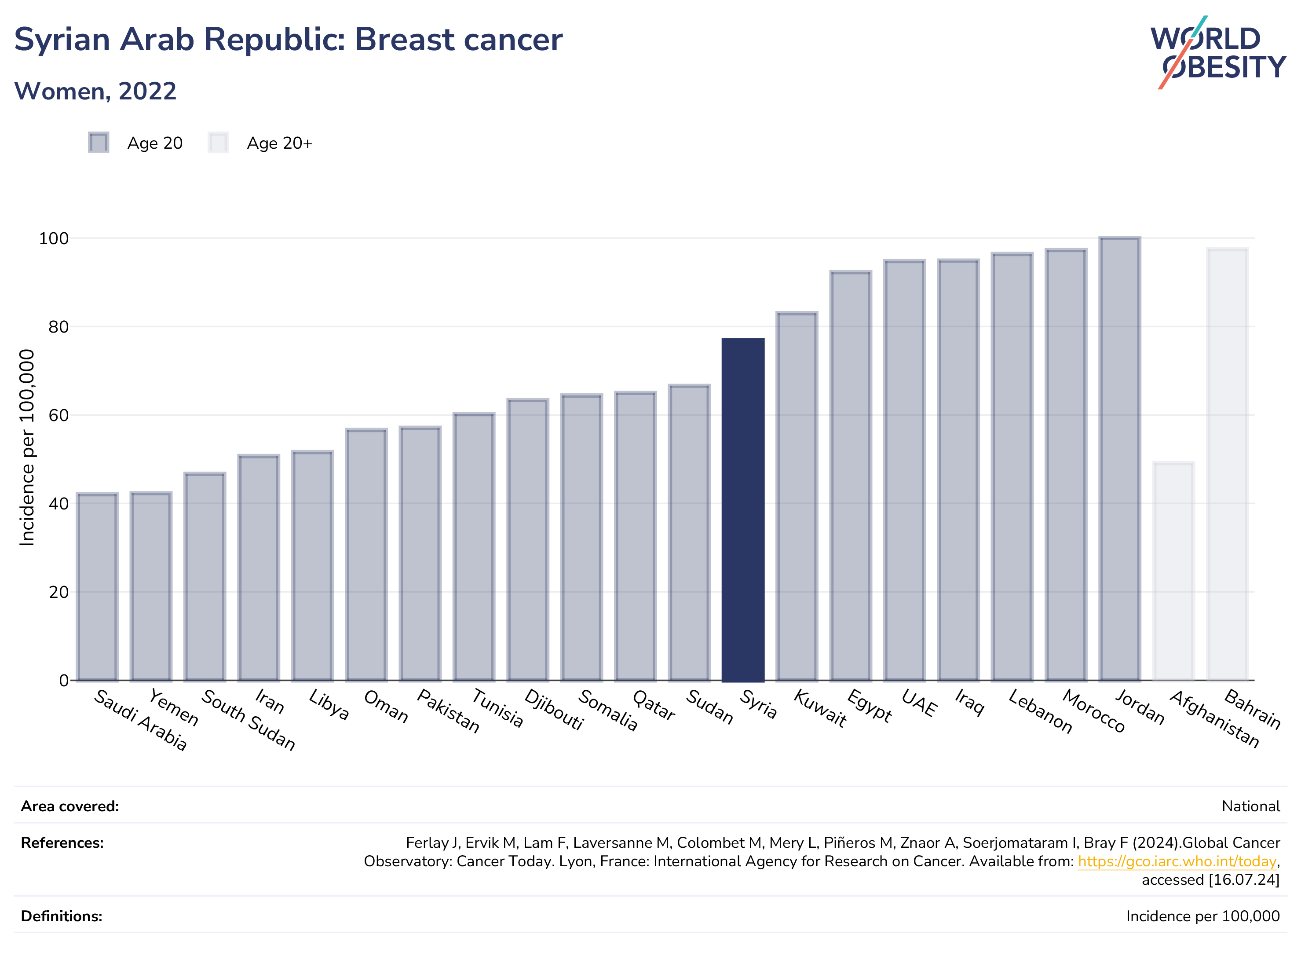Screen dimensions: 1301x956
Task: Click the Tunisia bar
Action: pos(474,547)
